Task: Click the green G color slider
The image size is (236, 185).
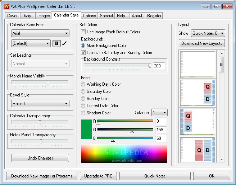Action: 125,129
